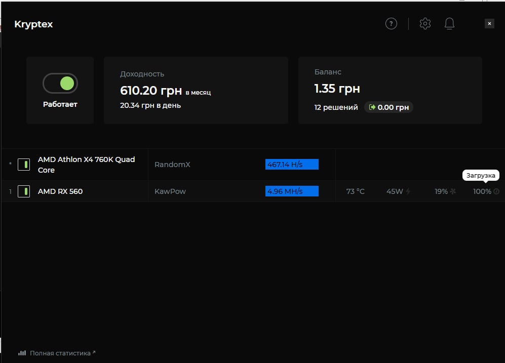The height and width of the screenshot is (363, 505).
Task: Click the 100% load value
Action: tap(482, 191)
